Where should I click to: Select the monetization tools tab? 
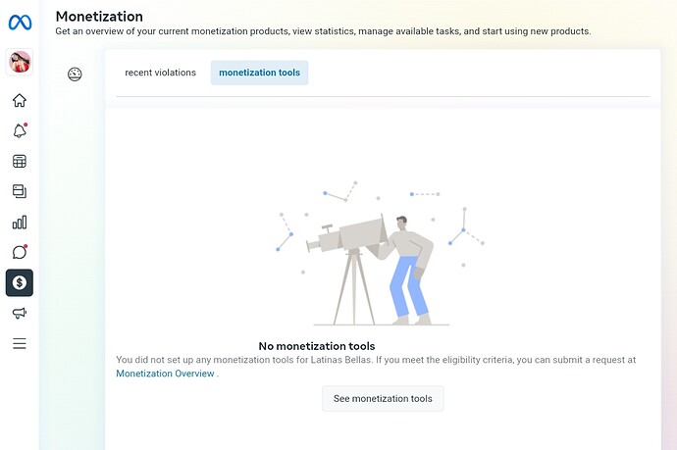(259, 73)
